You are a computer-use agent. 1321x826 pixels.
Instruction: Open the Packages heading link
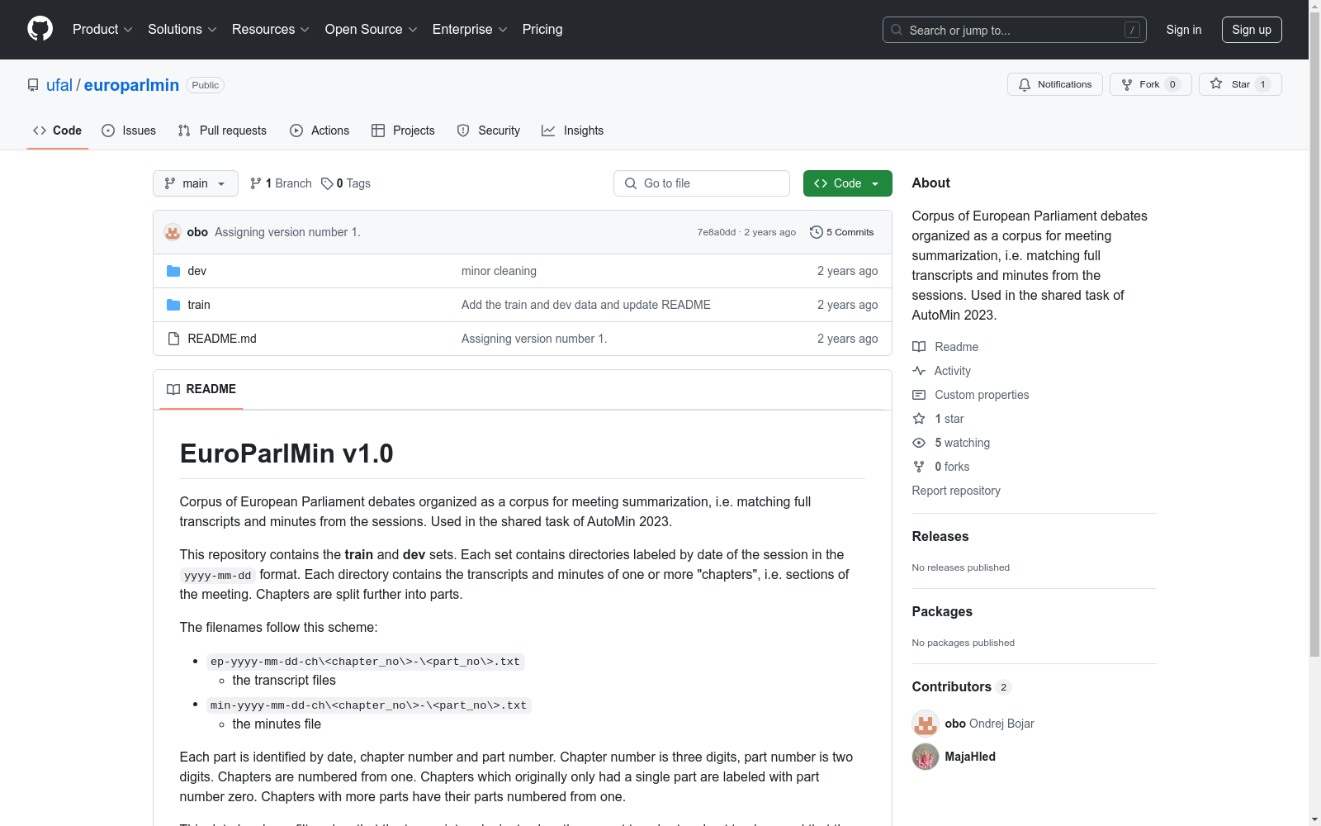[942, 611]
